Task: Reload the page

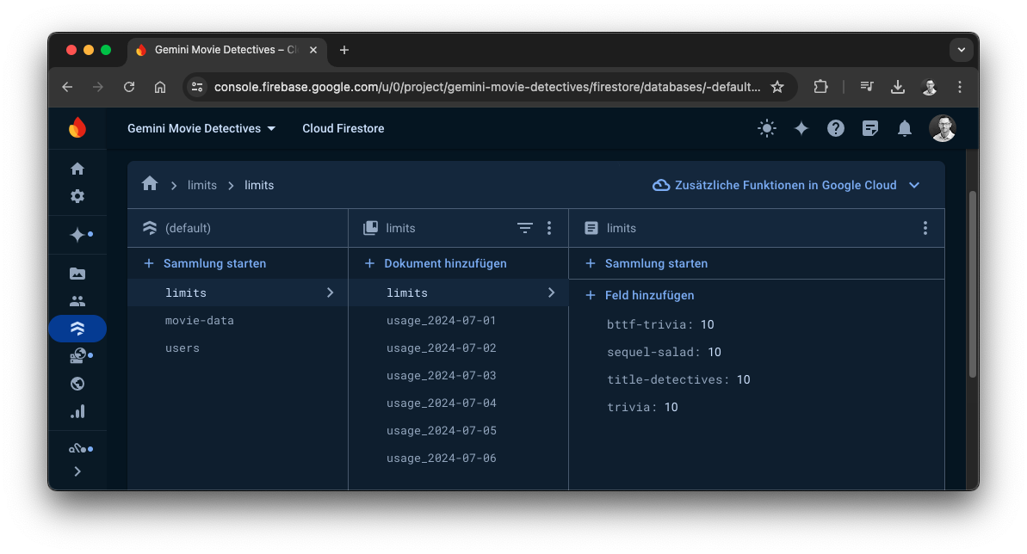Action: click(x=129, y=87)
